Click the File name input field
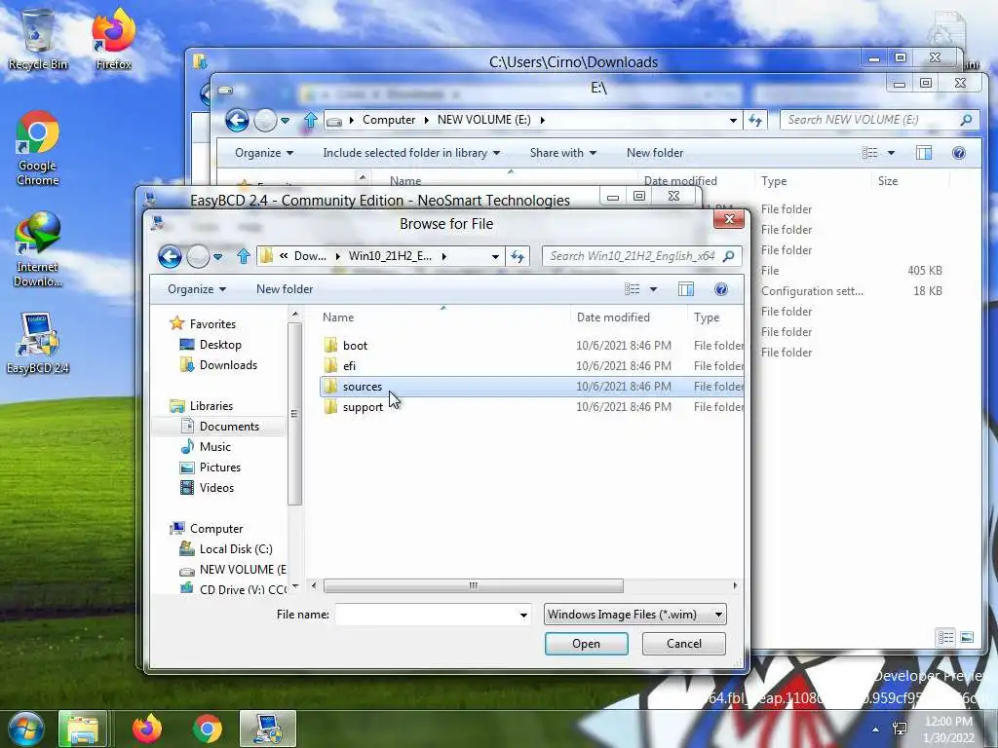The height and width of the screenshot is (748, 998). [x=426, y=616]
